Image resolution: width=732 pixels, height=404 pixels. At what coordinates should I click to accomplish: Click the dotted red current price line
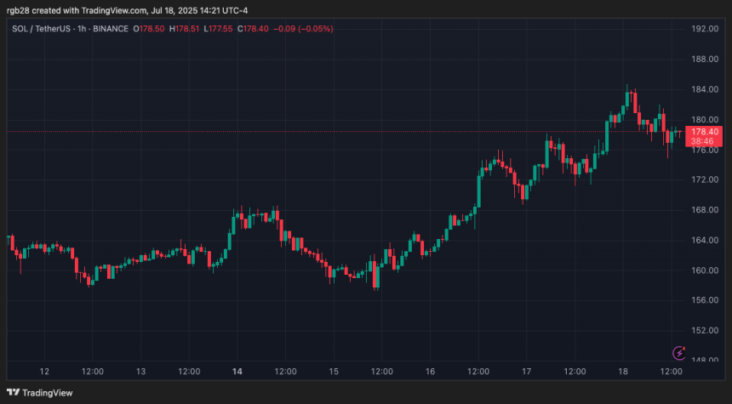(x=340, y=132)
